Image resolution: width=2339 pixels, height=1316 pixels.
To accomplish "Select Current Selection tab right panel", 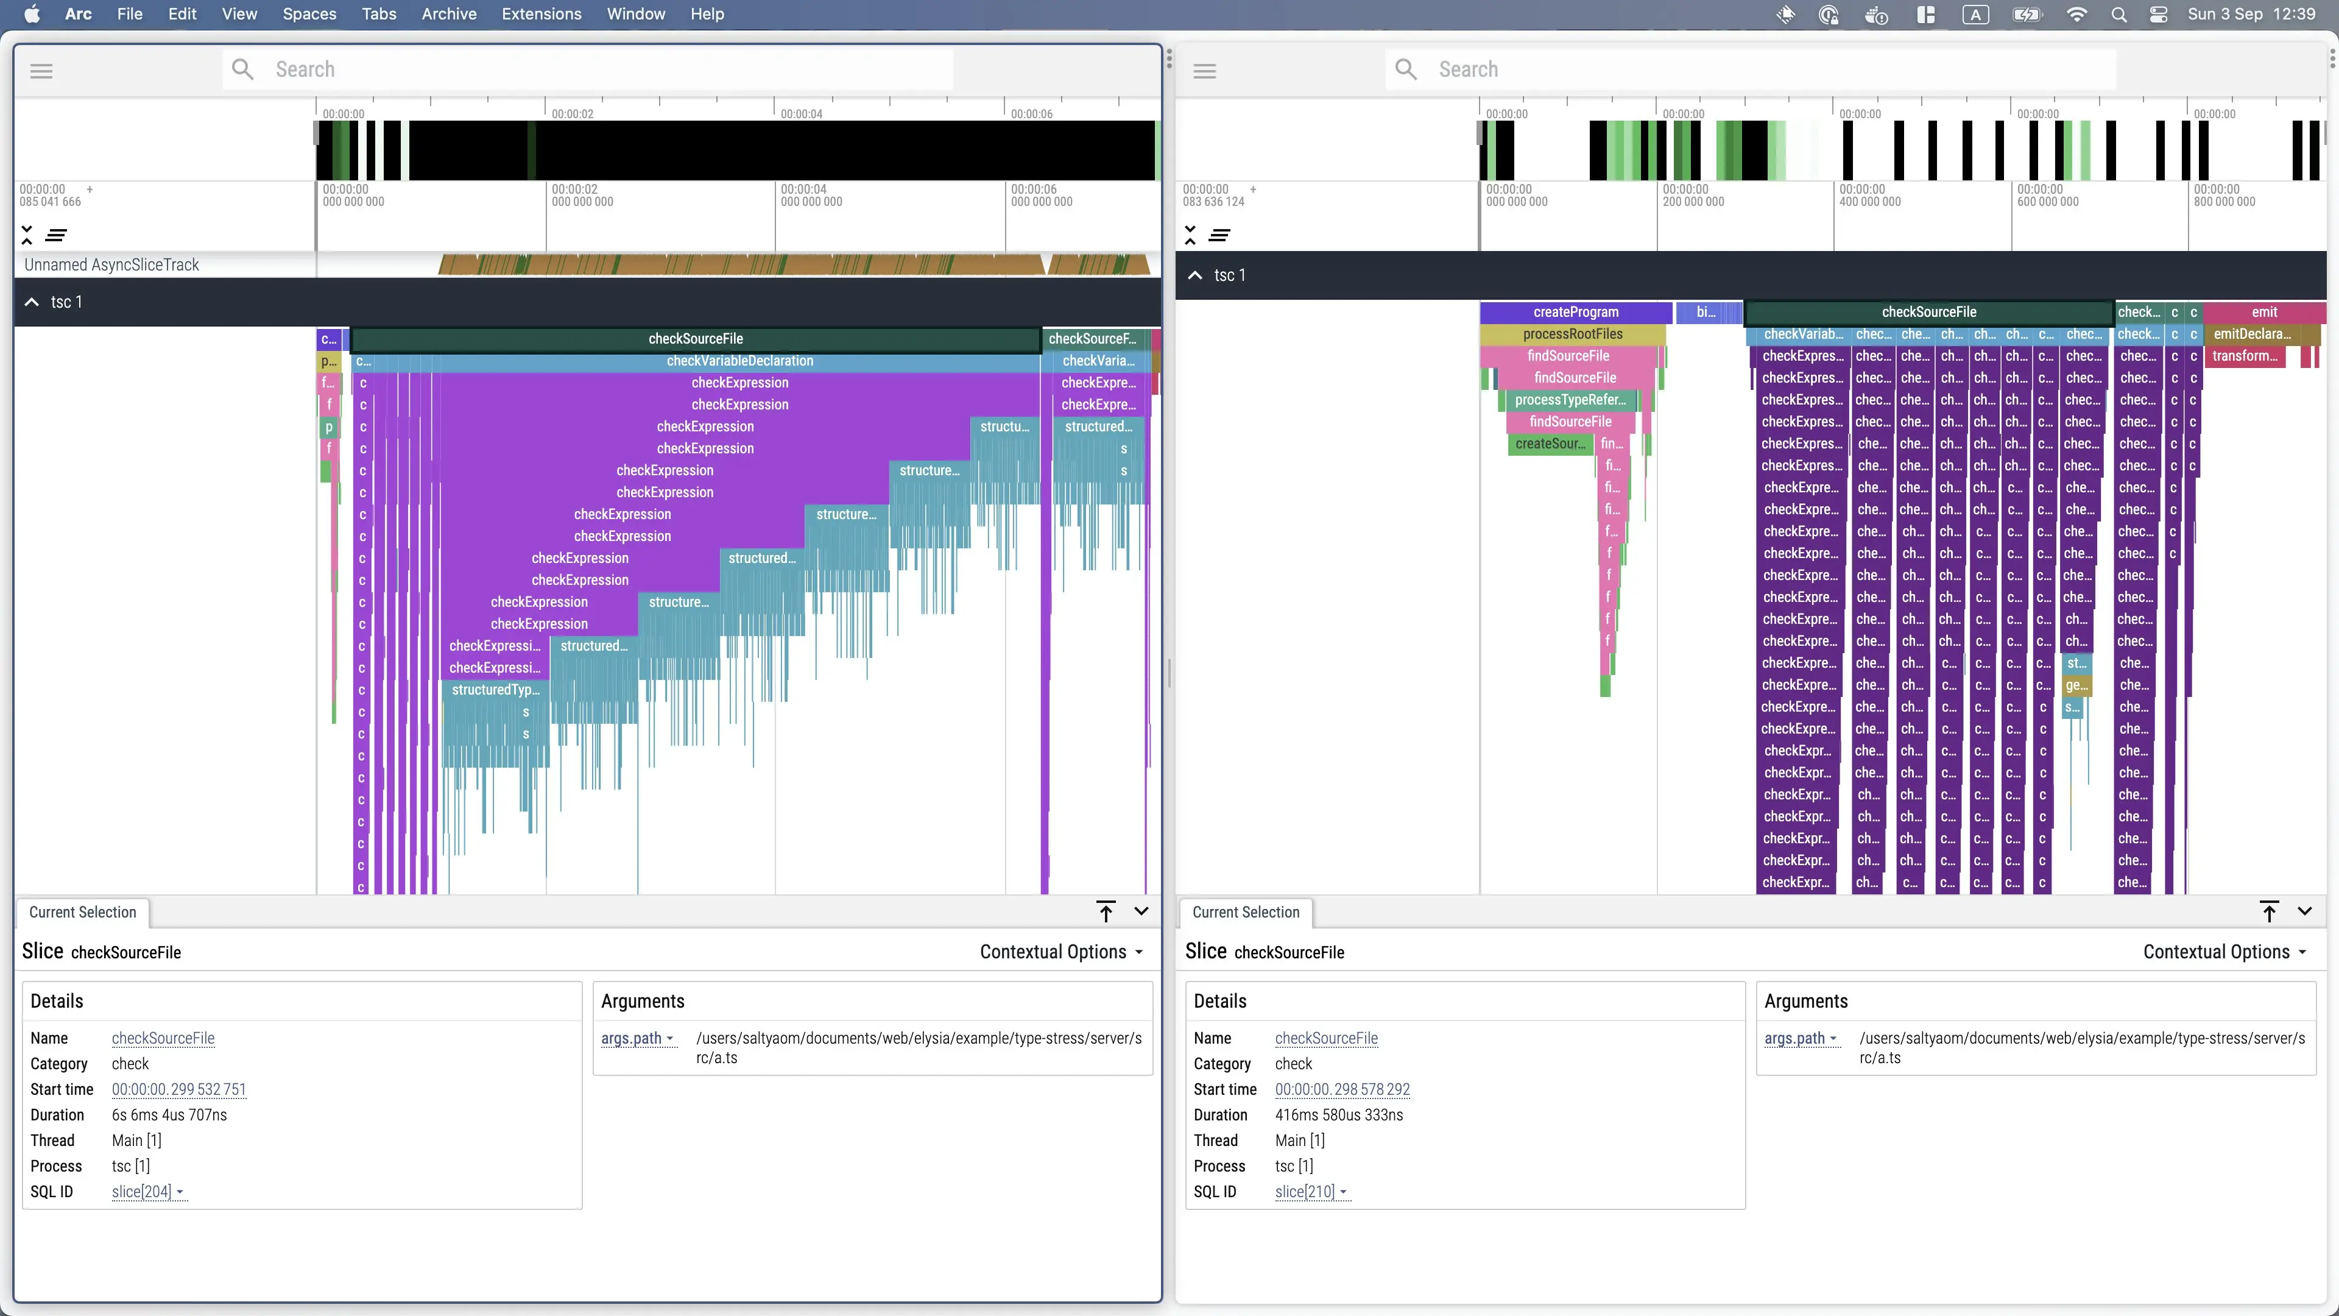I will (1247, 911).
